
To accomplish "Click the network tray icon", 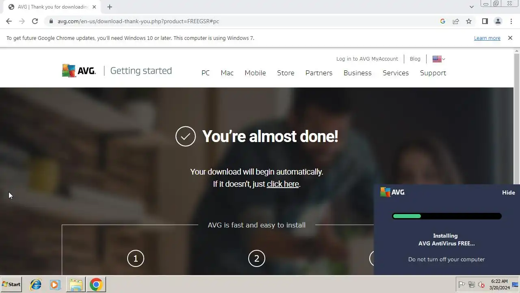I will [472, 285].
